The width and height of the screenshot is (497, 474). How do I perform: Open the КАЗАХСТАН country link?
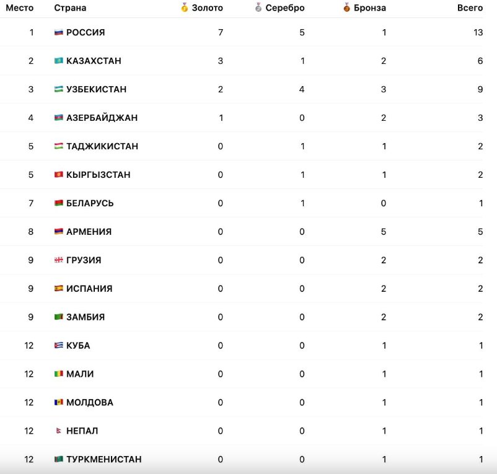[x=94, y=61]
